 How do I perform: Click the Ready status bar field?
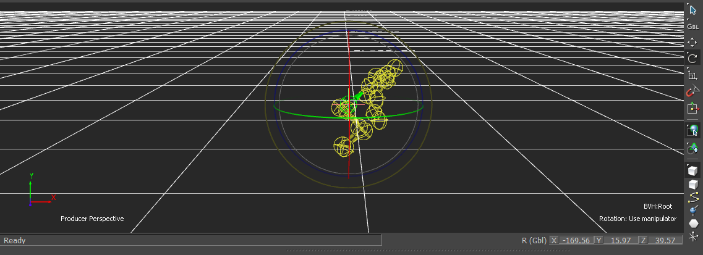191,240
